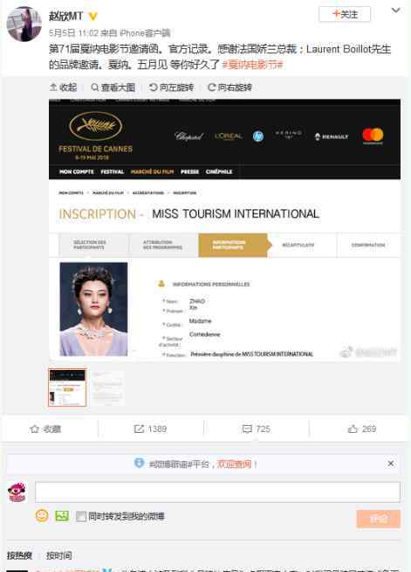Like the post showing 269 likes
Screen dimensions: 411x572
click(x=362, y=429)
